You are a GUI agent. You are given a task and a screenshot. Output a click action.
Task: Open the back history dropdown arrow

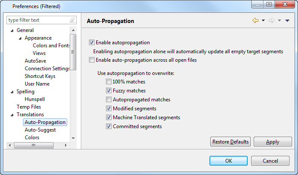tap(263, 20)
